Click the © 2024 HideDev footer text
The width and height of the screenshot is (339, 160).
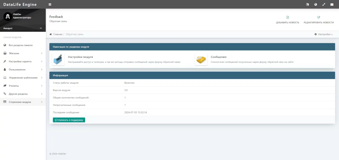tap(58, 154)
